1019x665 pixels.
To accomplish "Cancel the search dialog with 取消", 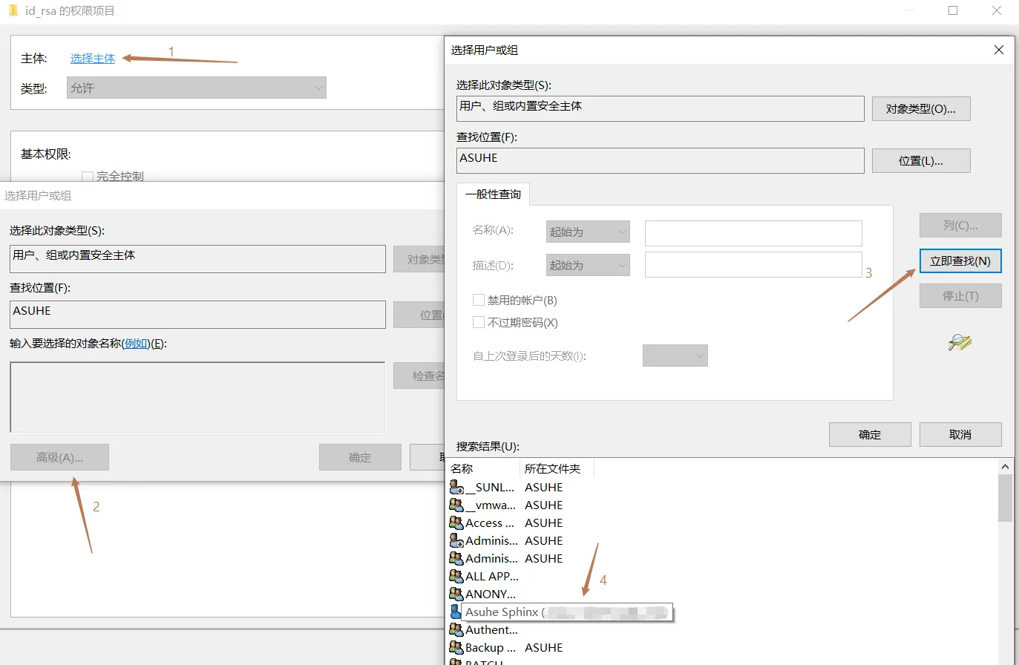I will (x=960, y=434).
